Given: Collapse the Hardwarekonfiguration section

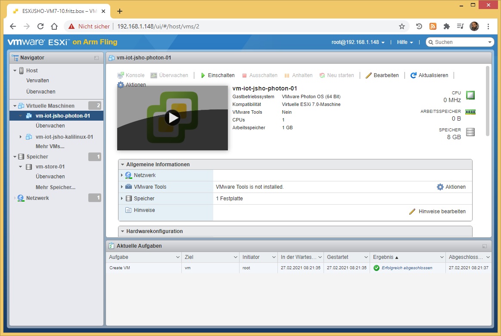Looking at the screenshot, I should (x=123, y=231).
